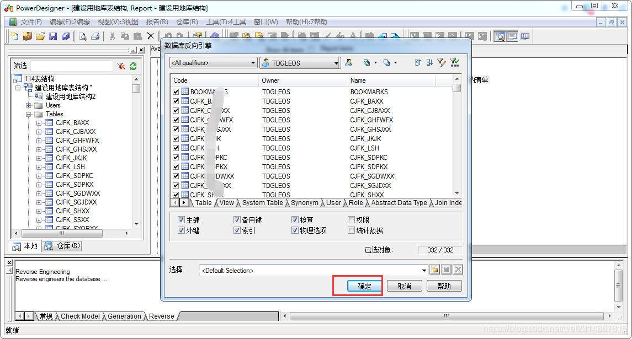The width and height of the screenshot is (632, 339).
Task: Expand the CJFK_JKJK table node
Action: [39, 159]
